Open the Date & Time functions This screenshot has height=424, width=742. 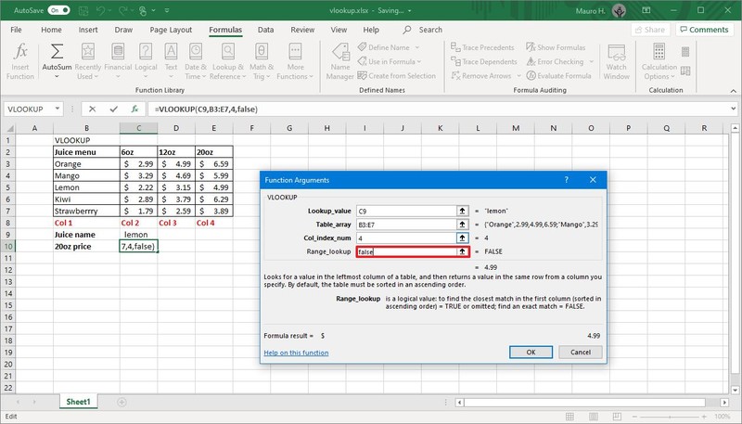point(196,61)
